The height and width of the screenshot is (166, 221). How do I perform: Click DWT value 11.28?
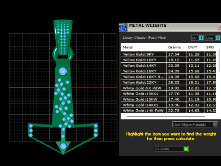pos(194,54)
